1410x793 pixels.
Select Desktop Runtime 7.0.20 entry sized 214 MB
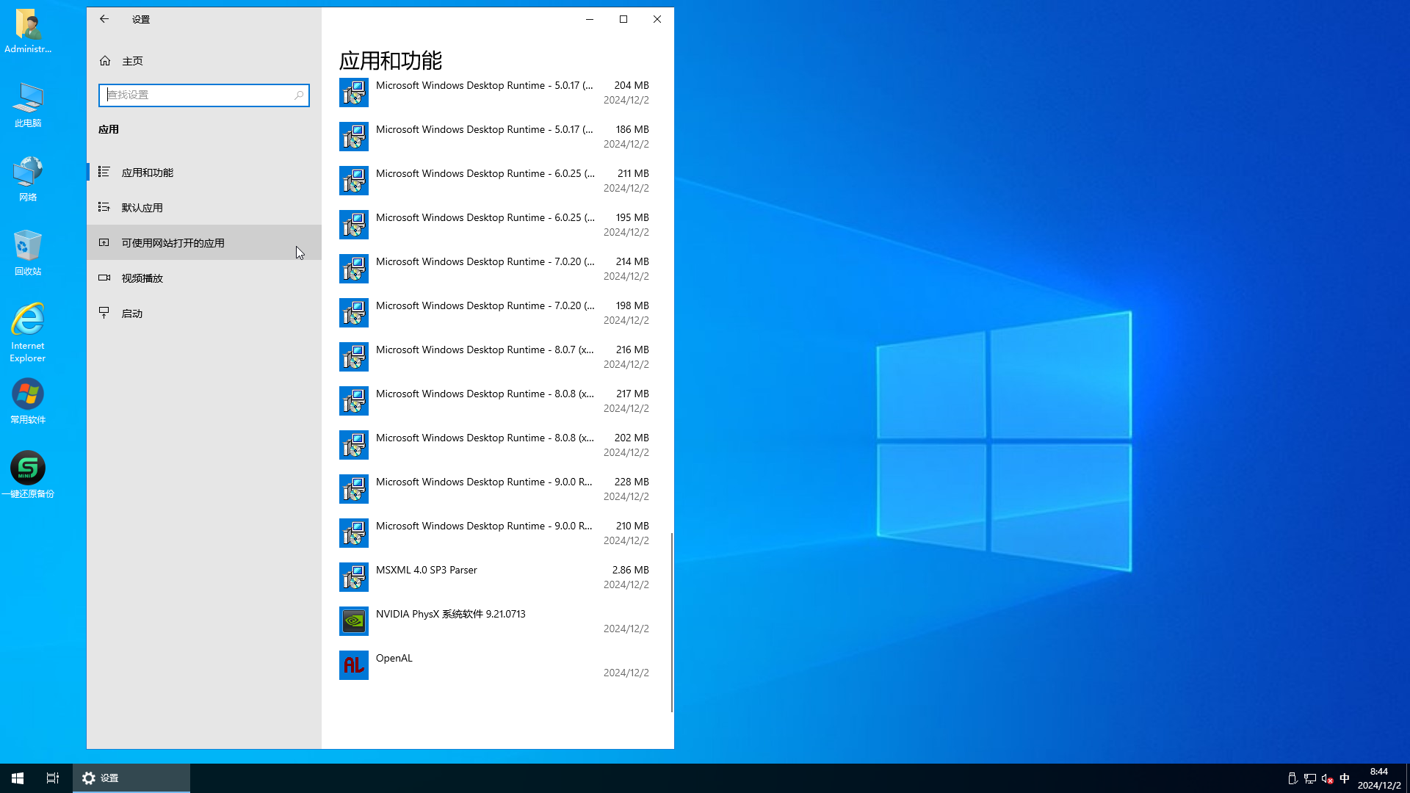[x=494, y=269]
